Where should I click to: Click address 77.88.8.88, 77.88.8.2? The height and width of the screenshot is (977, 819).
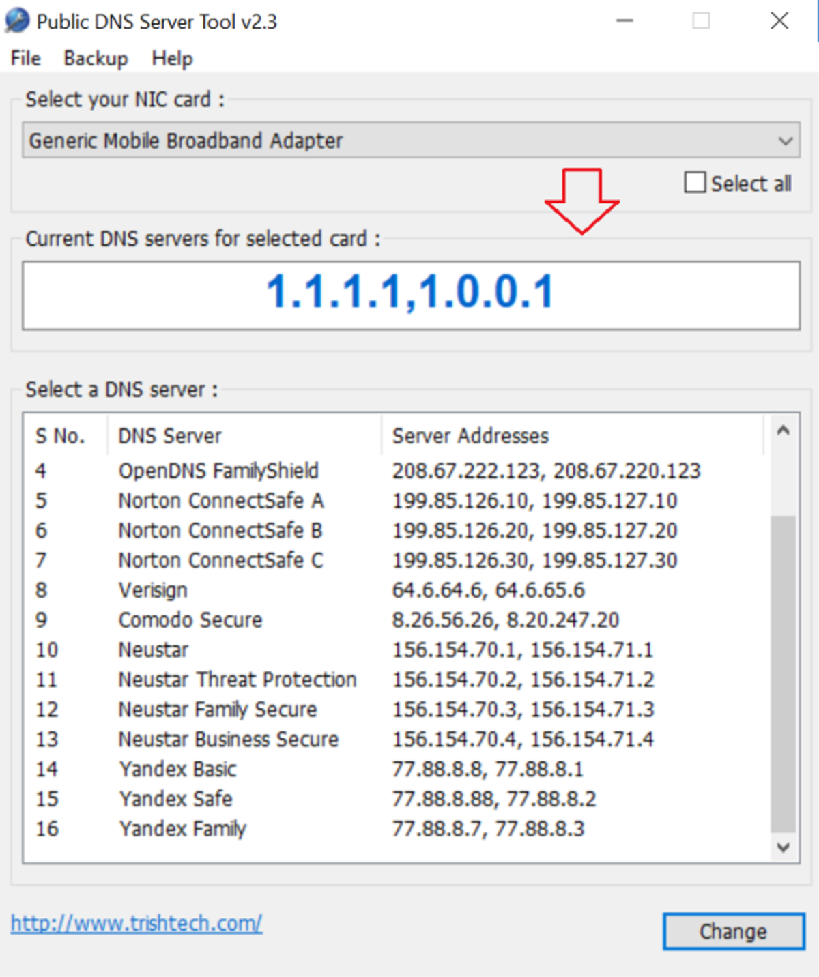pyautogui.click(x=494, y=800)
